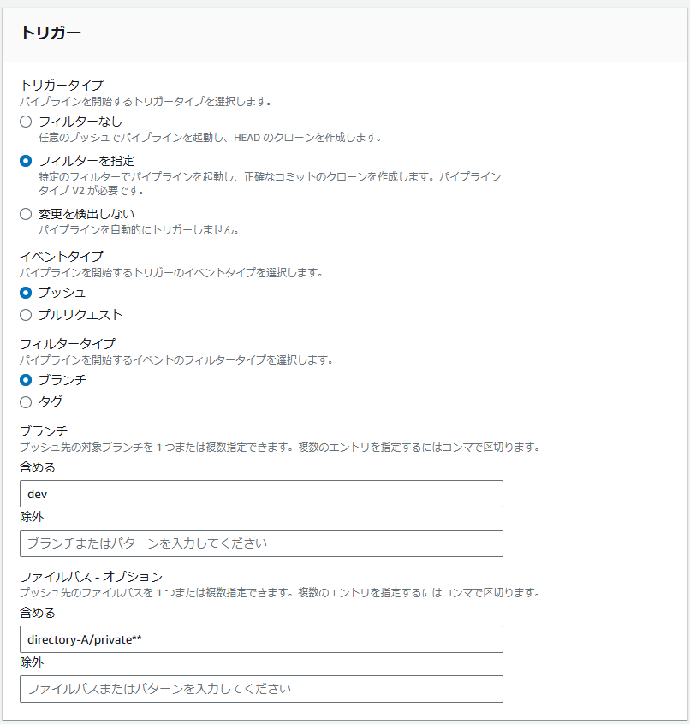Click file path include field with directory-A/private**

tap(261, 639)
